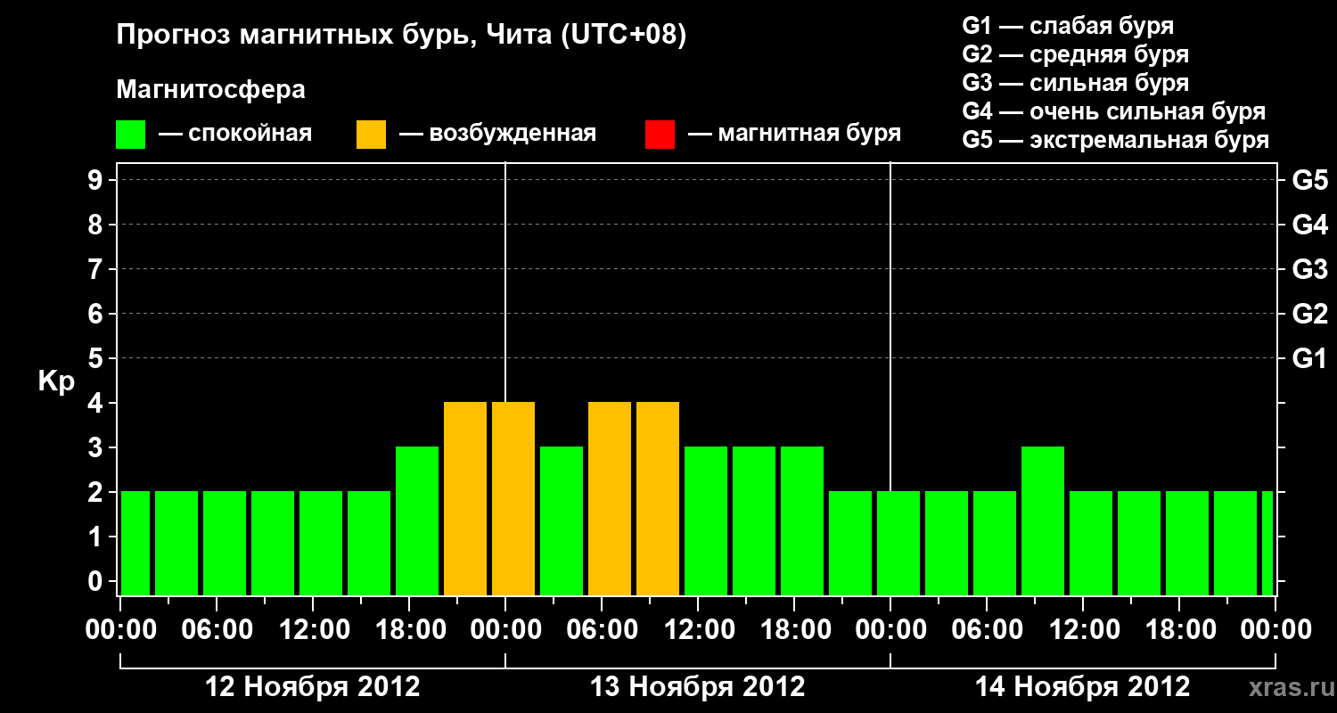Image resolution: width=1337 pixels, height=713 pixels.
Task: Click the '12 Ноября 2012' date label
Action: (x=312, y=687)
